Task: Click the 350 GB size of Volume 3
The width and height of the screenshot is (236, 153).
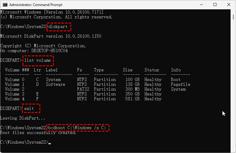Action: 132,94
